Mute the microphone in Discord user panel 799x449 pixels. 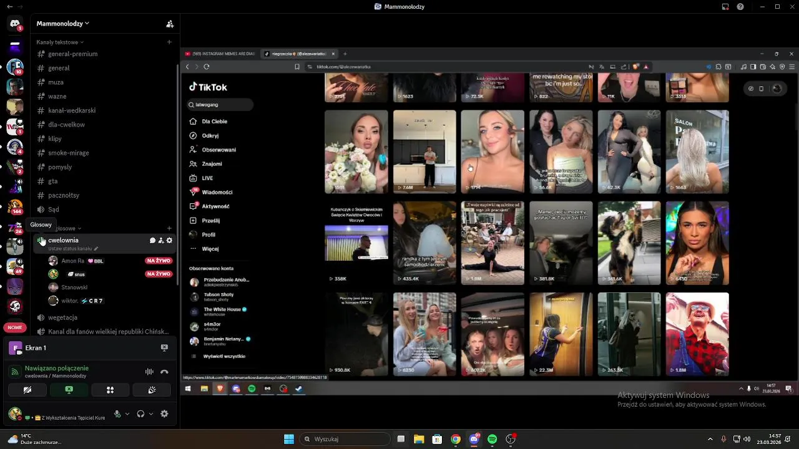click(x=117, y=413)
